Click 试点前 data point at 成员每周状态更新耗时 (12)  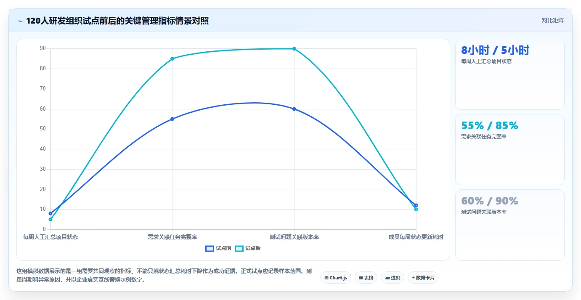[416, 205]
